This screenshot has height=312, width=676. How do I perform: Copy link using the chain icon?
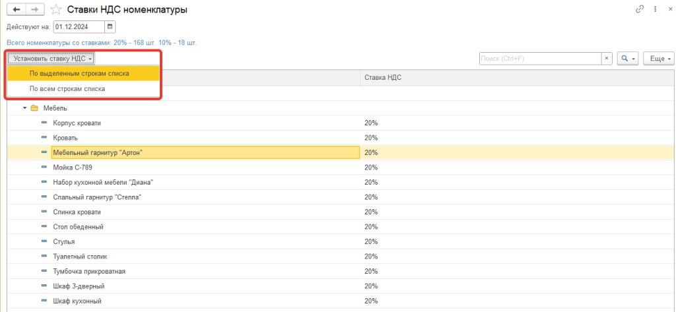[x=640, y=9]
